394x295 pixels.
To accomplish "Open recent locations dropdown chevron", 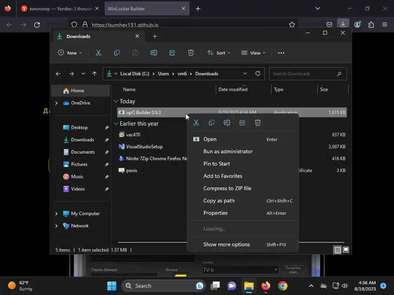I will tap(83, 74).
